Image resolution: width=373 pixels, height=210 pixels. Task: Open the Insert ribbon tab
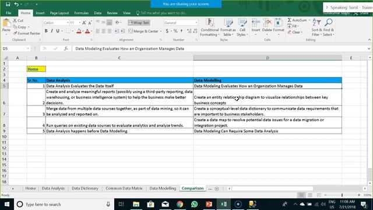40,13
